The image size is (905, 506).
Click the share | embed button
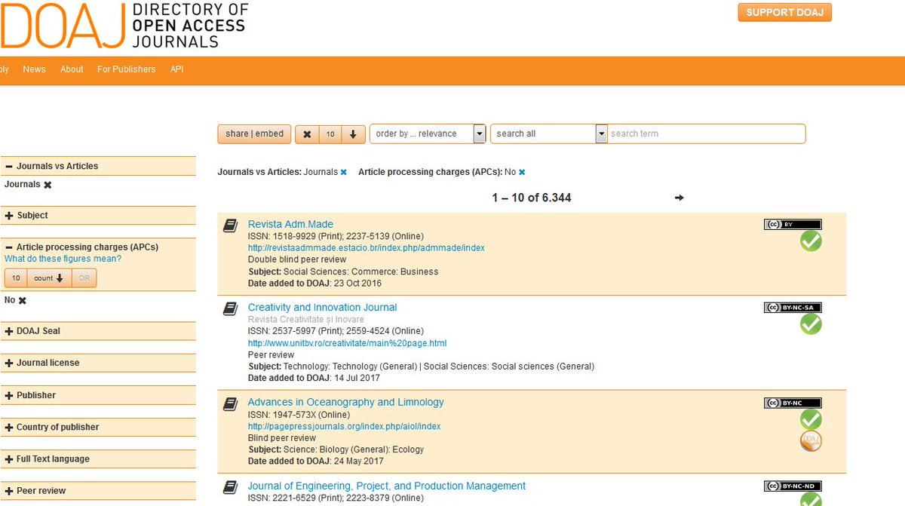[x=254, y=133]
